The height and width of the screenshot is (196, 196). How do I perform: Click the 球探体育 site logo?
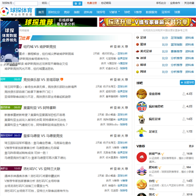(x=16, y=11)
